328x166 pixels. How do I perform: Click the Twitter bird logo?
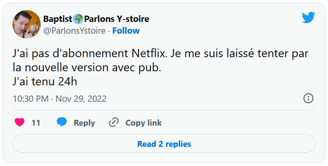pyautogui.click(x=308, y=18)
